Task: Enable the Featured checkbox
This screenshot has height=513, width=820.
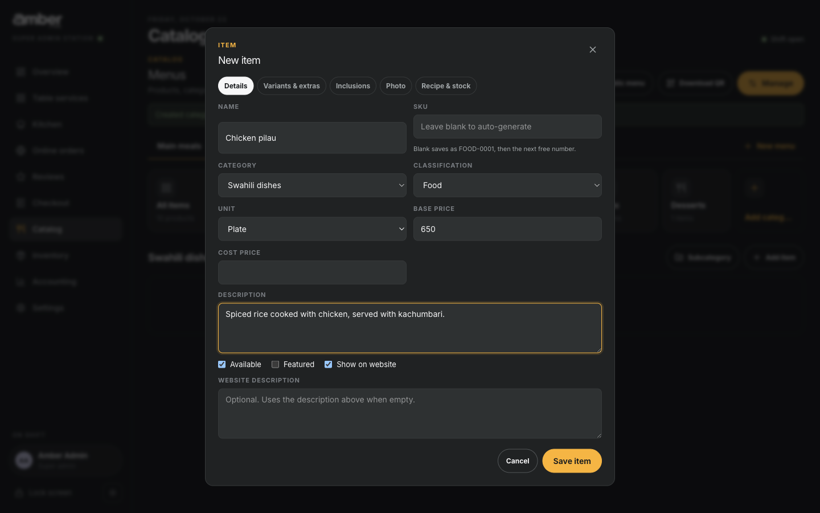Action: [276, 364]
